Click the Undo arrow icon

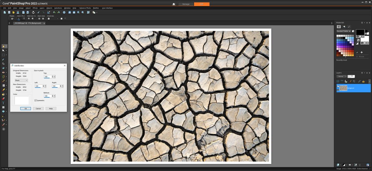(38, 12)
